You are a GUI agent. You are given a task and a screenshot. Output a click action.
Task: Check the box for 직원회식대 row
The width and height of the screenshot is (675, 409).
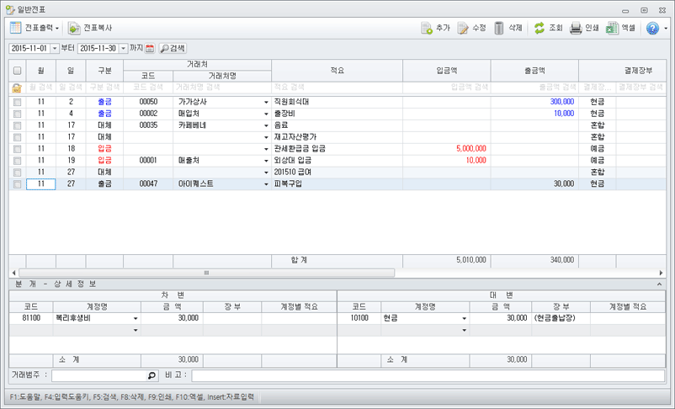click(x=17, y=102)
